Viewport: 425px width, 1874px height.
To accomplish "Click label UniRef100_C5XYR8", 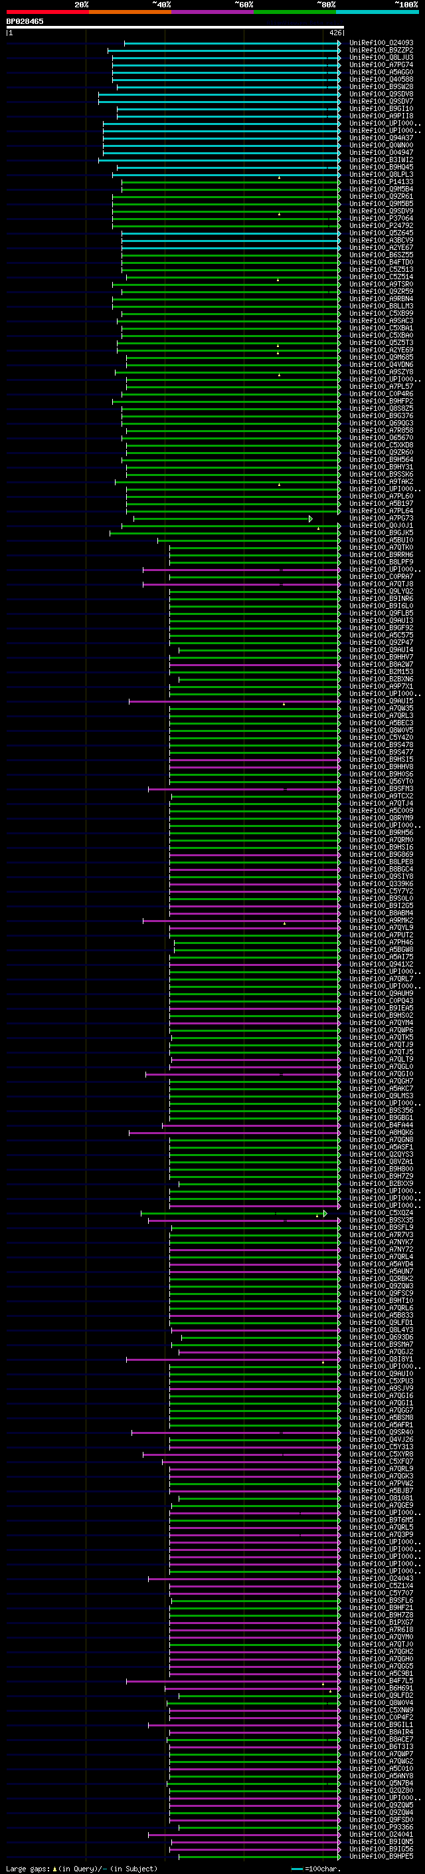I will [x=381, y=1455].
